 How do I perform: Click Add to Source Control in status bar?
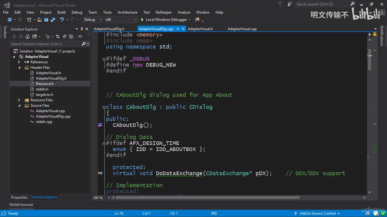pos(317,213)
